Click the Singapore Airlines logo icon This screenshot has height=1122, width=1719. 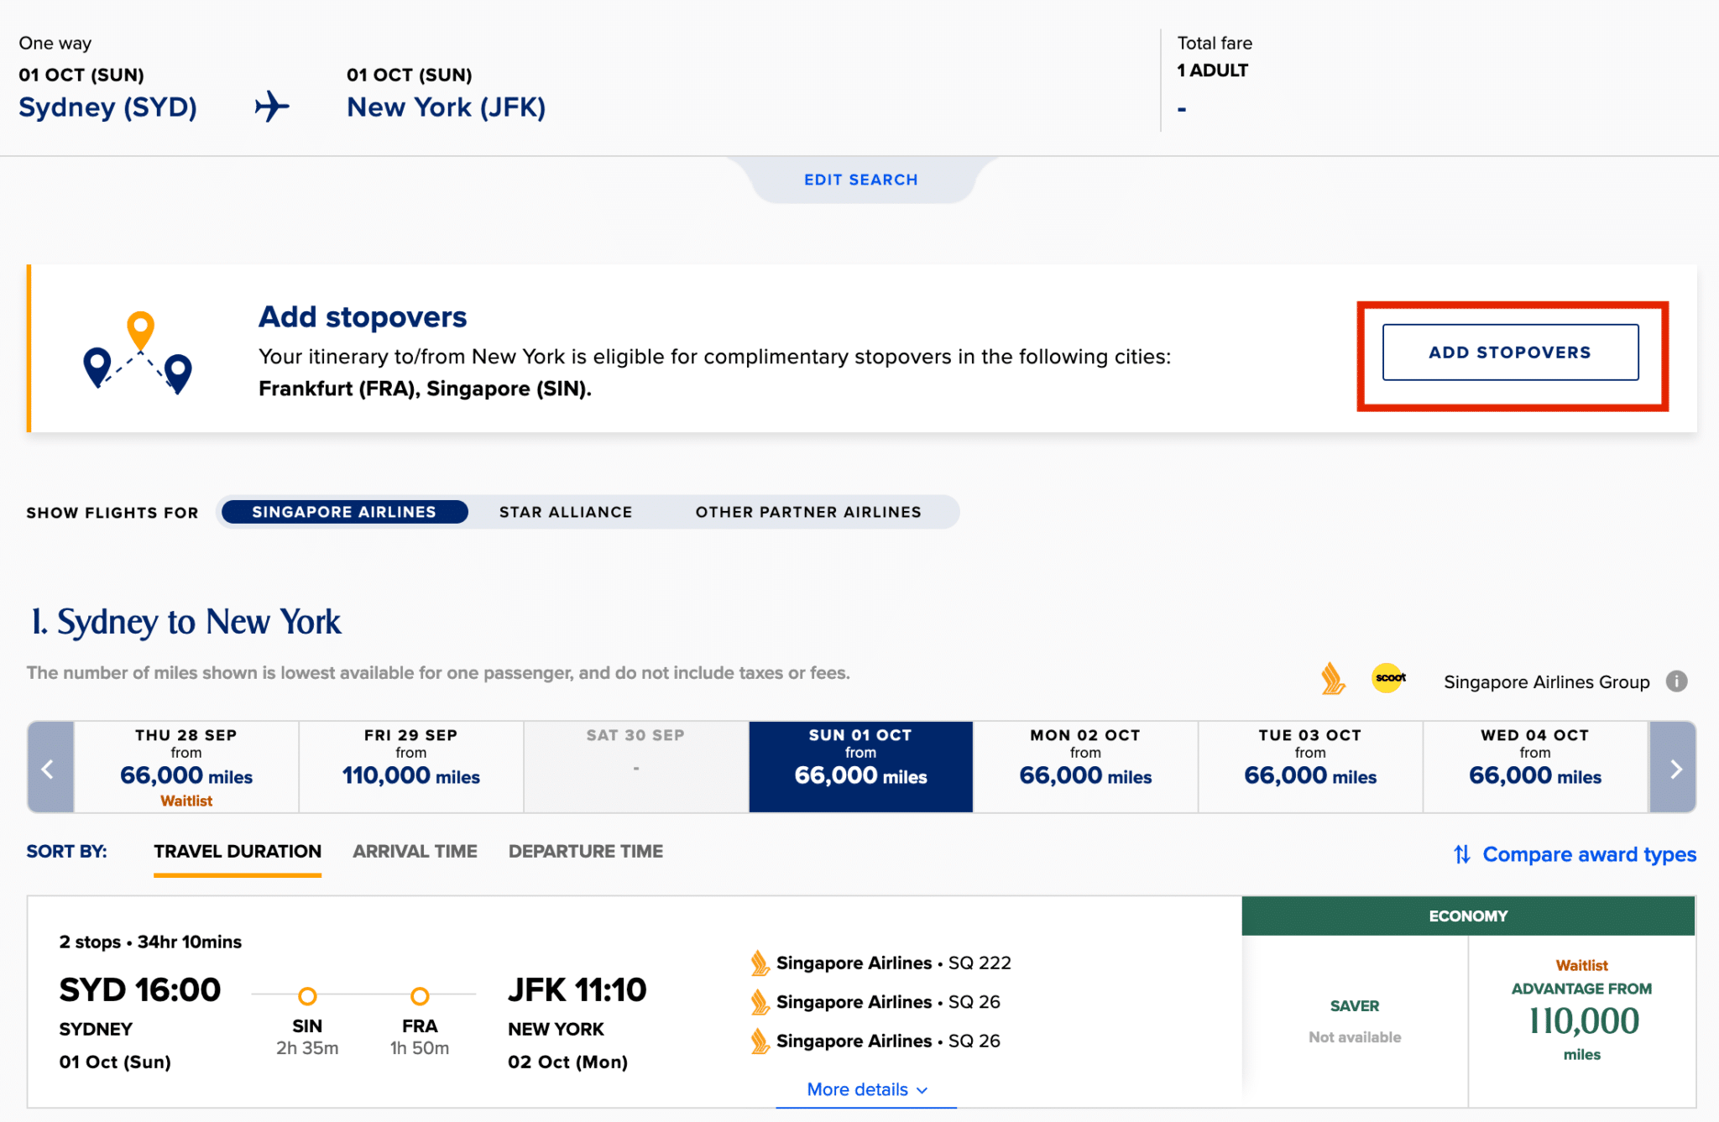[x=1332, y=679]
